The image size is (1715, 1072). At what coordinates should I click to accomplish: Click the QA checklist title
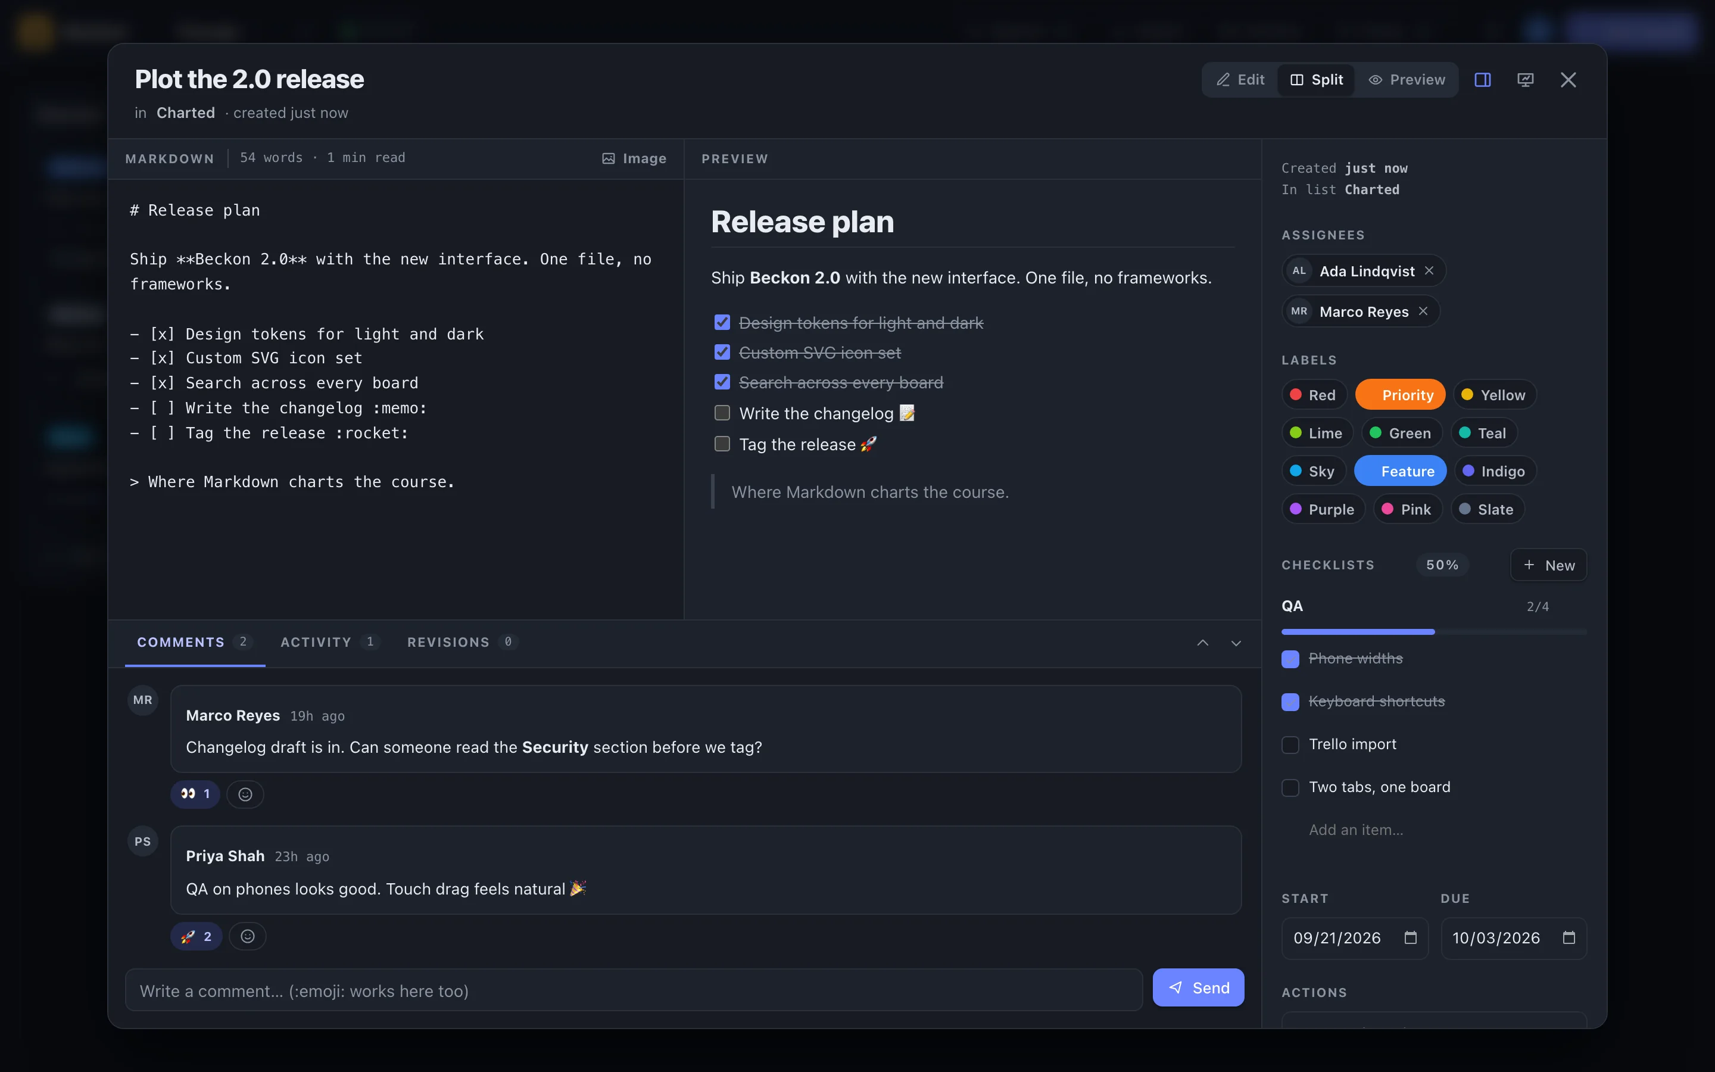(1292, 606)
